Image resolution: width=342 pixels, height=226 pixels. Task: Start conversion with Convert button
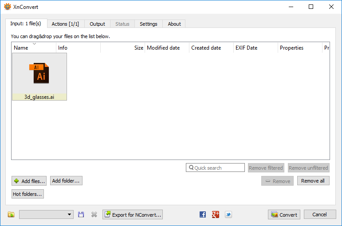284,214
